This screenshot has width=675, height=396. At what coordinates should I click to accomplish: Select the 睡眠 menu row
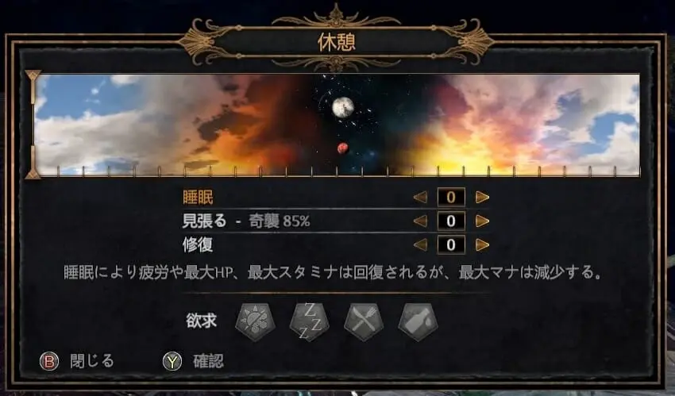tap(336, 198)
